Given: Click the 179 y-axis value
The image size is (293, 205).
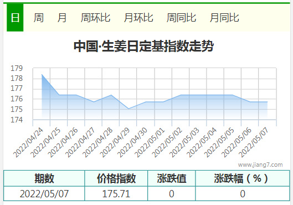Looking at the screenshot, I should (17, 68).
